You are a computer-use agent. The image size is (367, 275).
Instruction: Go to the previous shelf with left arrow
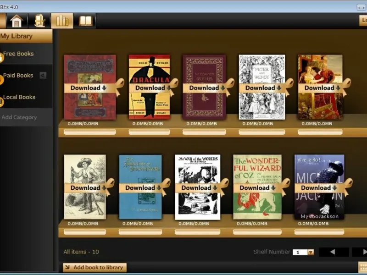334,252
